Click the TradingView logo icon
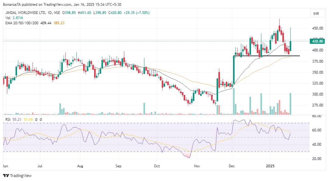This screenshot has width=329, height=181. click(x=6, y=176)
